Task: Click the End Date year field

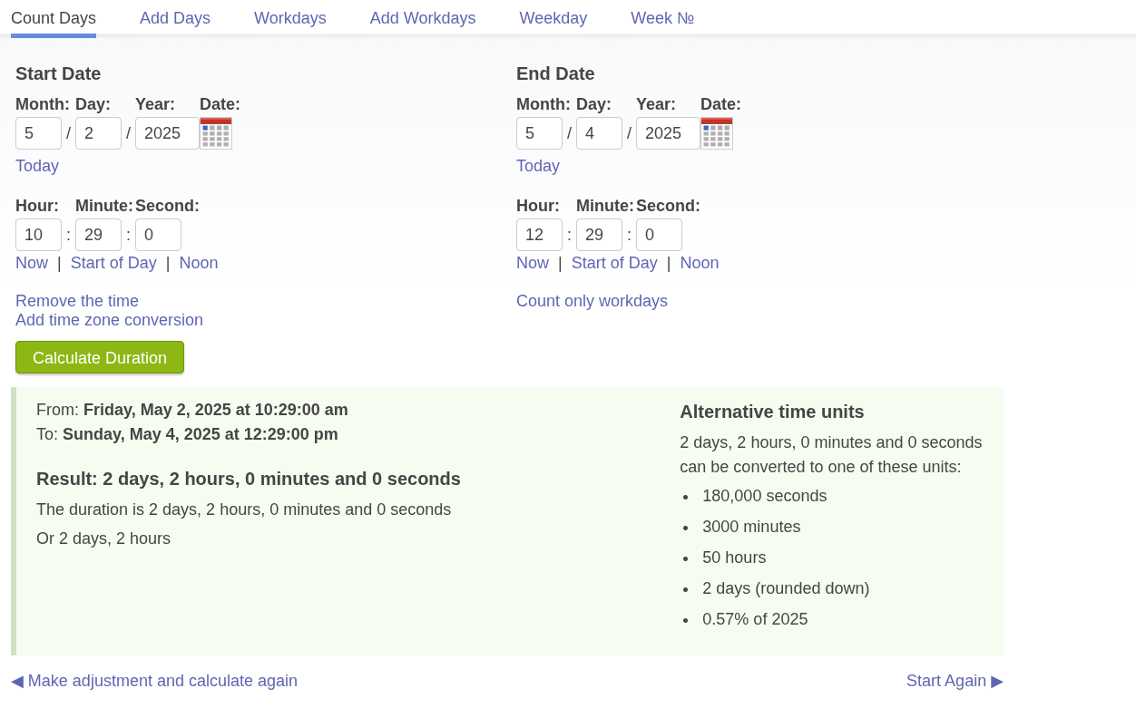Action: coord(668,133)
